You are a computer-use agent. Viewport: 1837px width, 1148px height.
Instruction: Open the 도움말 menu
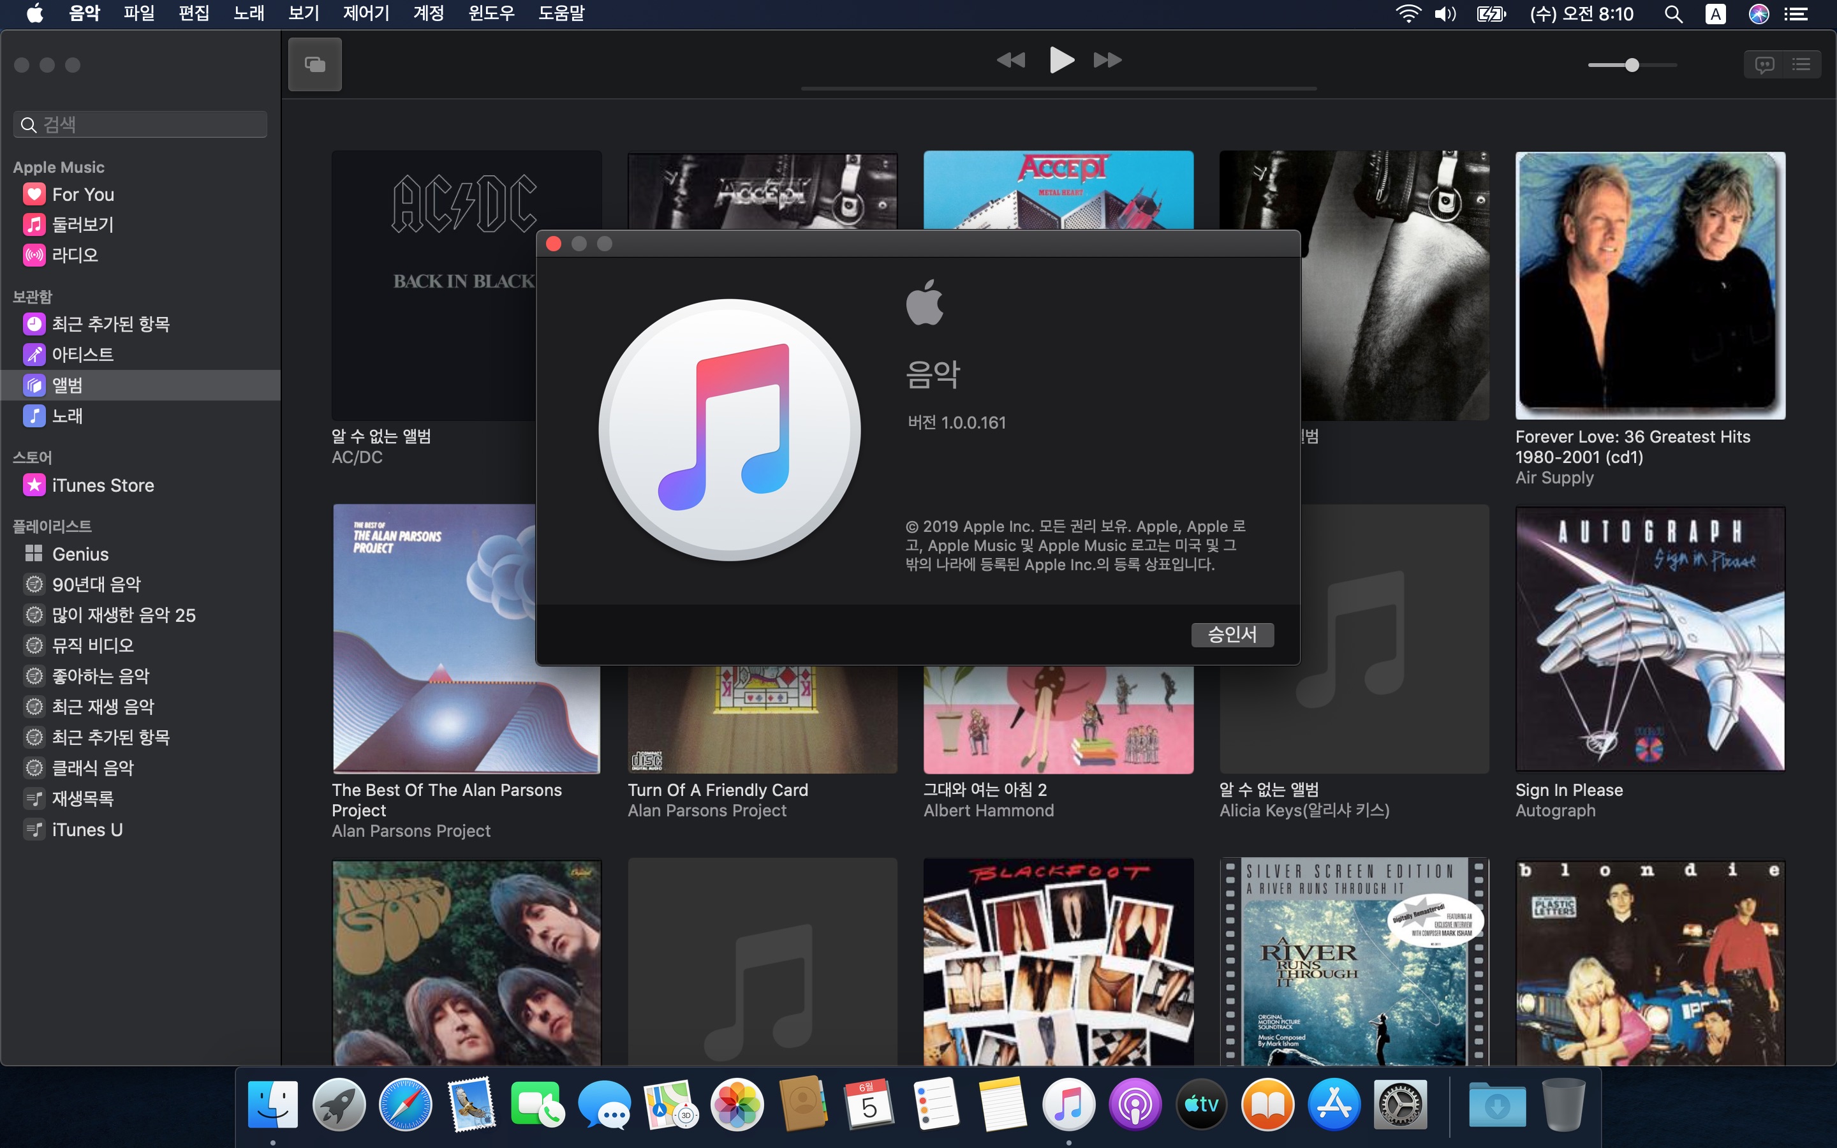561,13
